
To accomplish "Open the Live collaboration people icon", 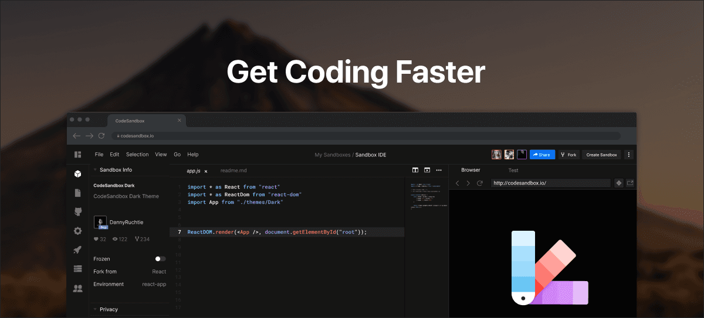I will (x=77, y=288).
